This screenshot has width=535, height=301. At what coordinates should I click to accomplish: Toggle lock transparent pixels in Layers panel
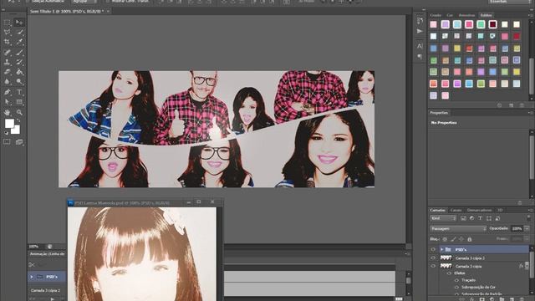point(445,239)
